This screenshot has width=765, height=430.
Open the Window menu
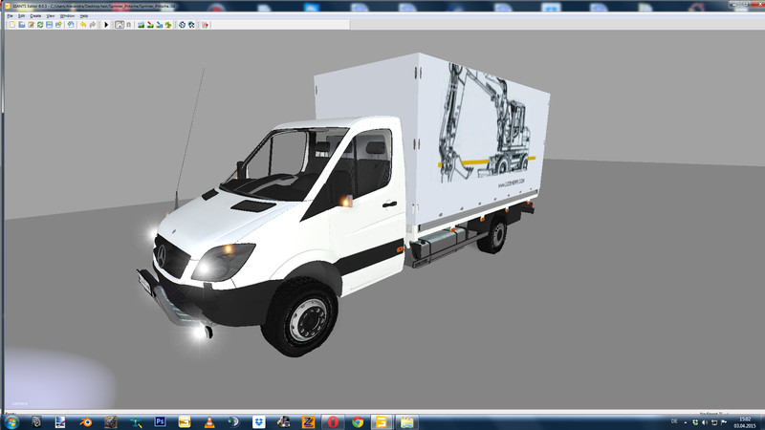[x=66, y=16]
